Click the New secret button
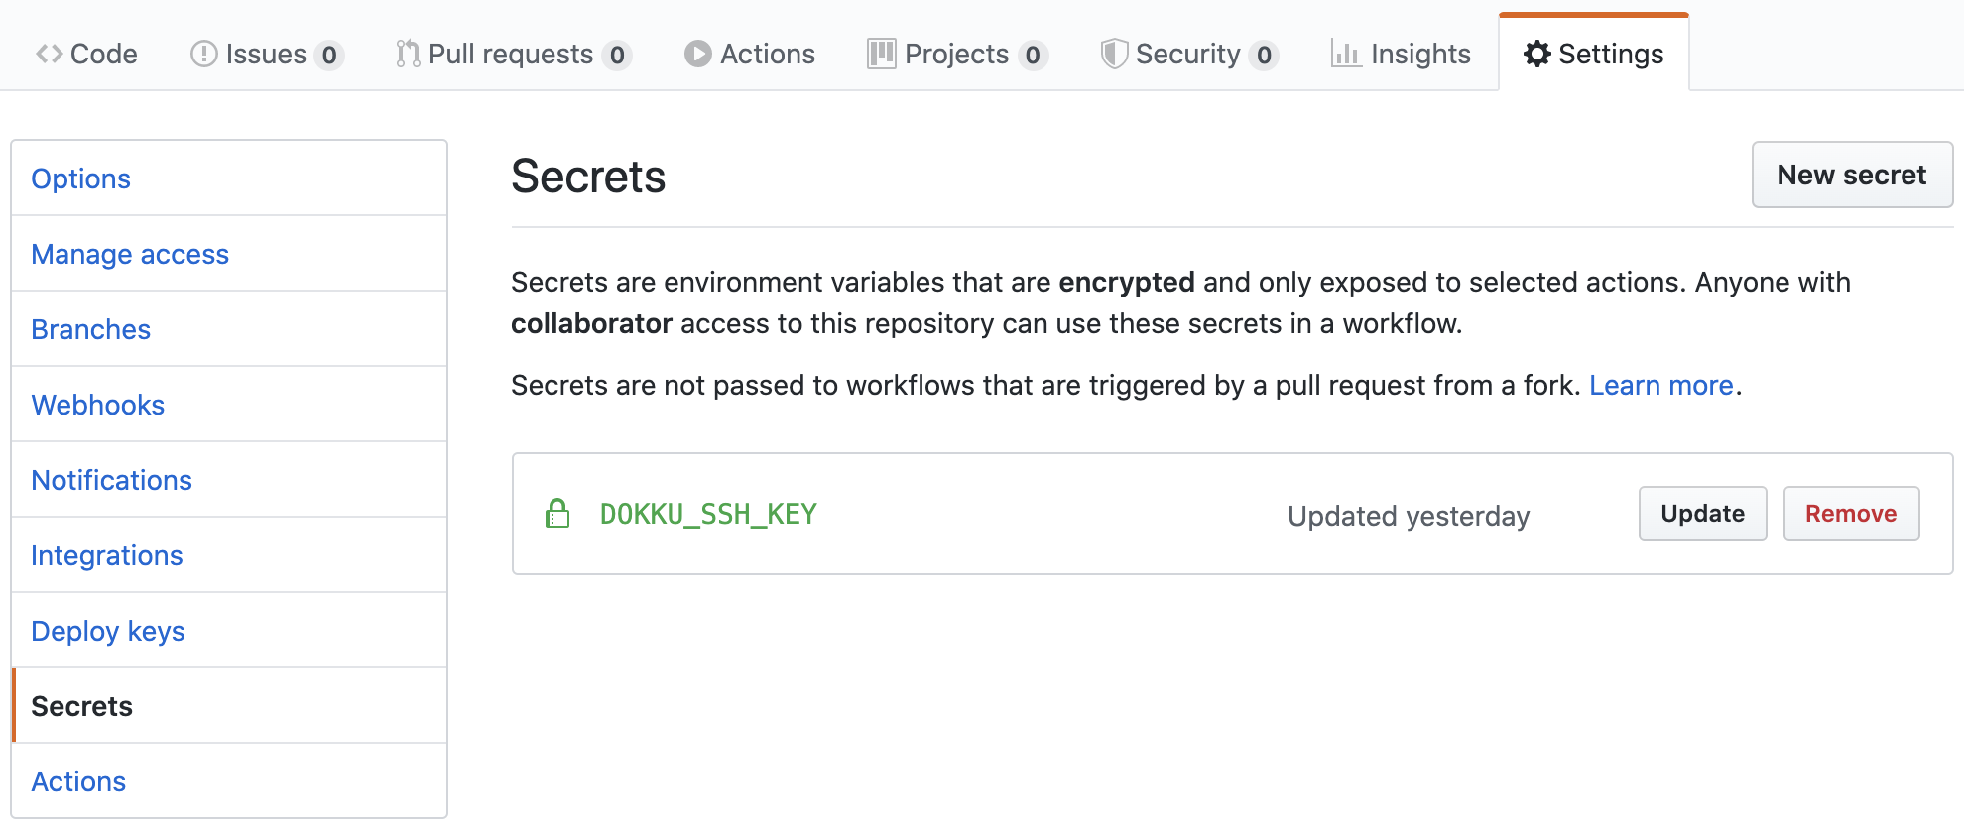1964x831 pixels. pyautogui.click(x=1851, y=175)
